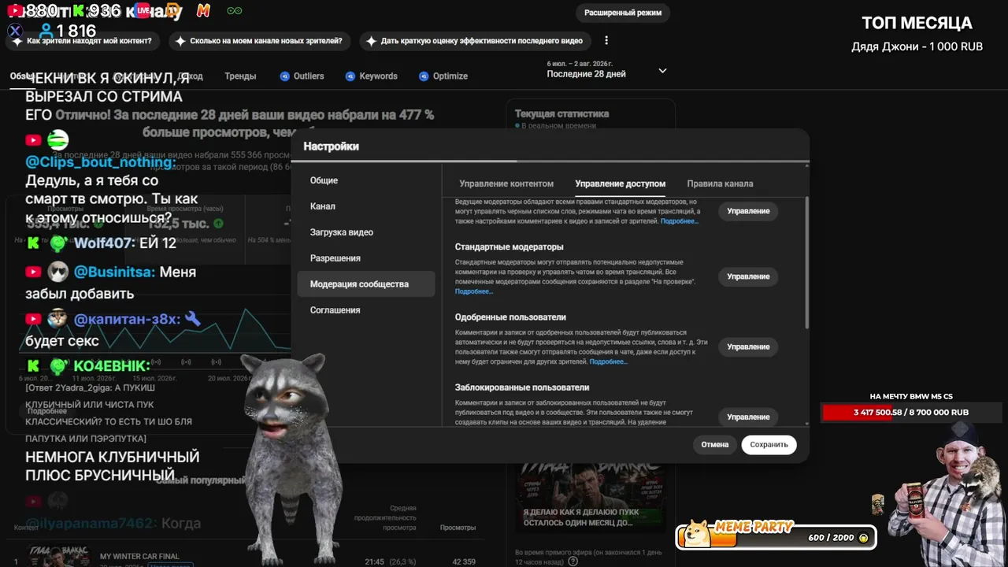Click the green K icon beside 936

78,11
